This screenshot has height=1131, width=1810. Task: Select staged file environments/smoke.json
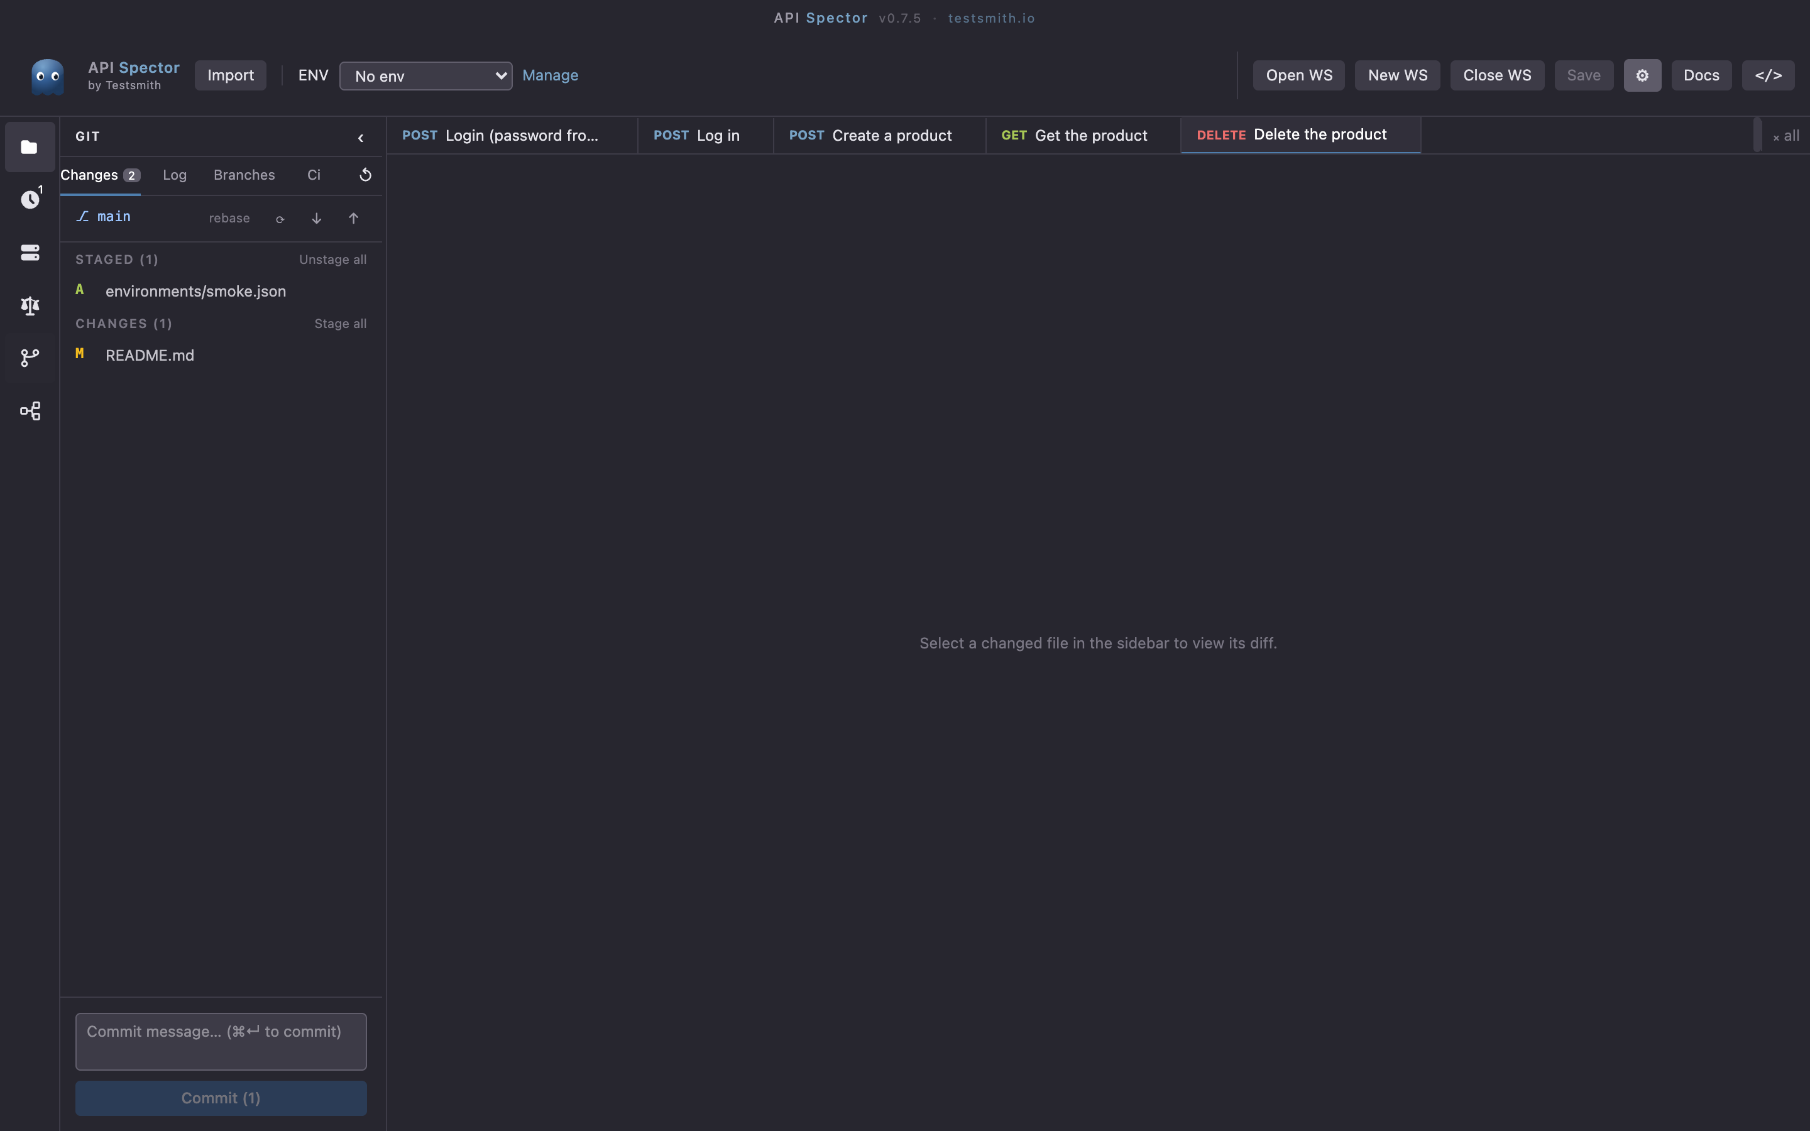(x=221, y=291)
